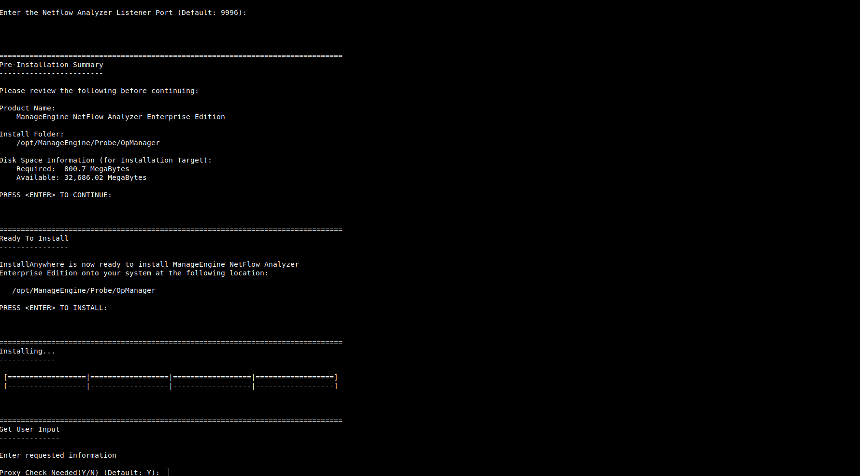
Task: Click "Please review the following before continuing:" line
Action: coord(99,91)
